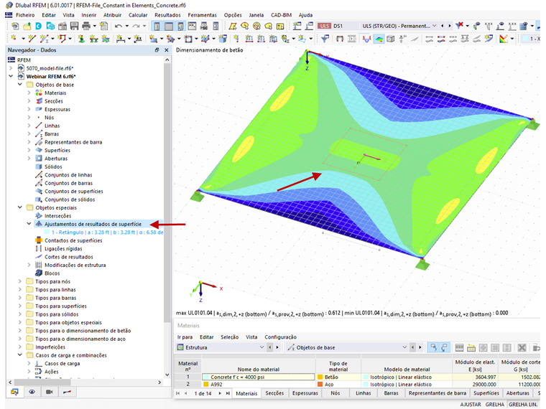546x409 pixels.
Task: Open the Ir para table menu
Action: click(x=185, y=337)
